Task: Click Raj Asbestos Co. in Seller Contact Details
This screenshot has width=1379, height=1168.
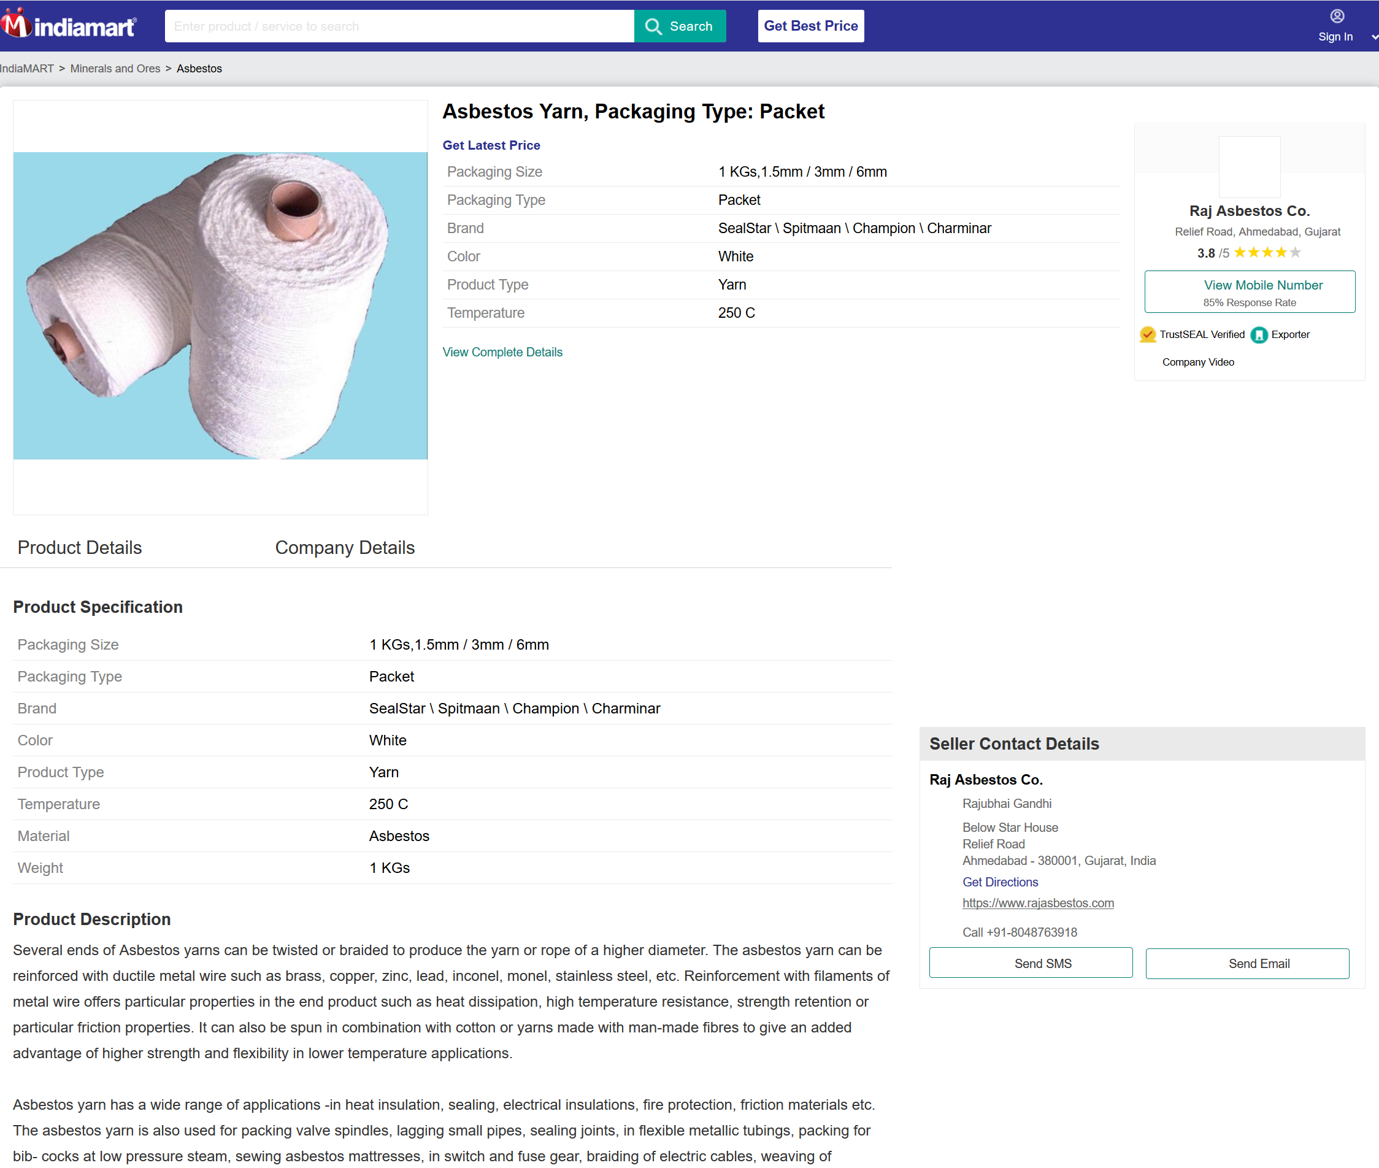Action: click(x=986, y=779)
